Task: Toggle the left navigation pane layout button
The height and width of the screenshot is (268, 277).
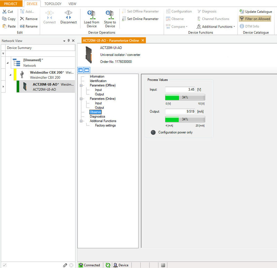Action: [80, 70]
